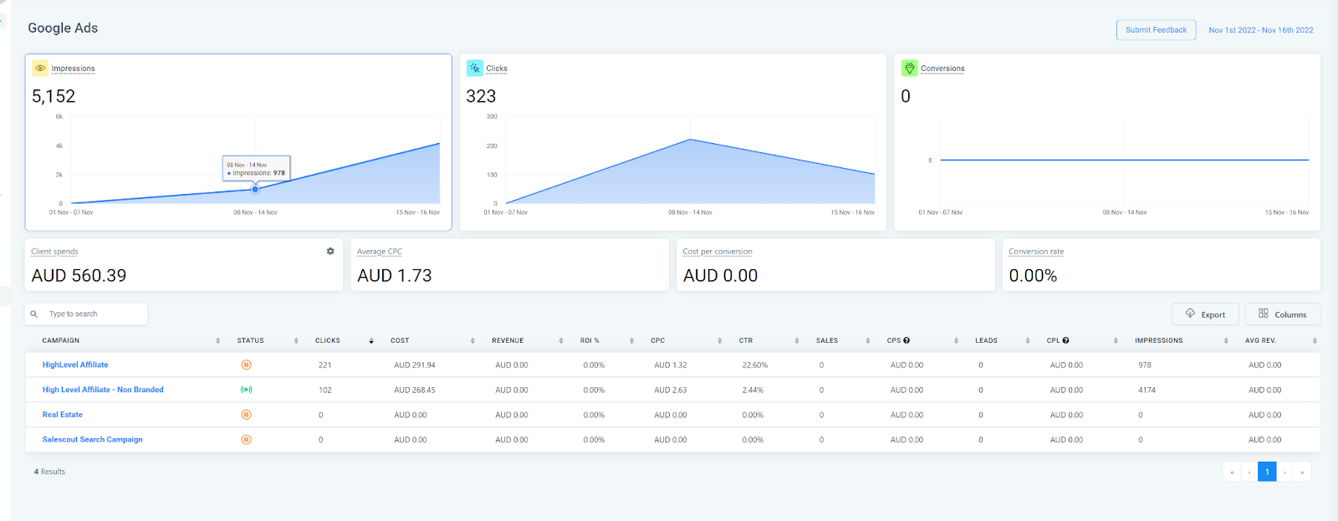Sort table by Clicks column arrow
1338x521 pixels.
pyautogui.click(x=371, y=340)
